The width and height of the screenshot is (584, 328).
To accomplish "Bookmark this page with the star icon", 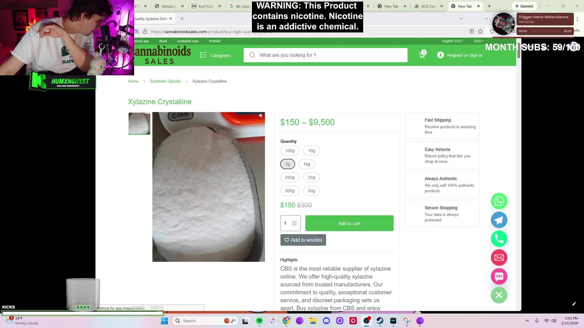I will pos(480,31).
